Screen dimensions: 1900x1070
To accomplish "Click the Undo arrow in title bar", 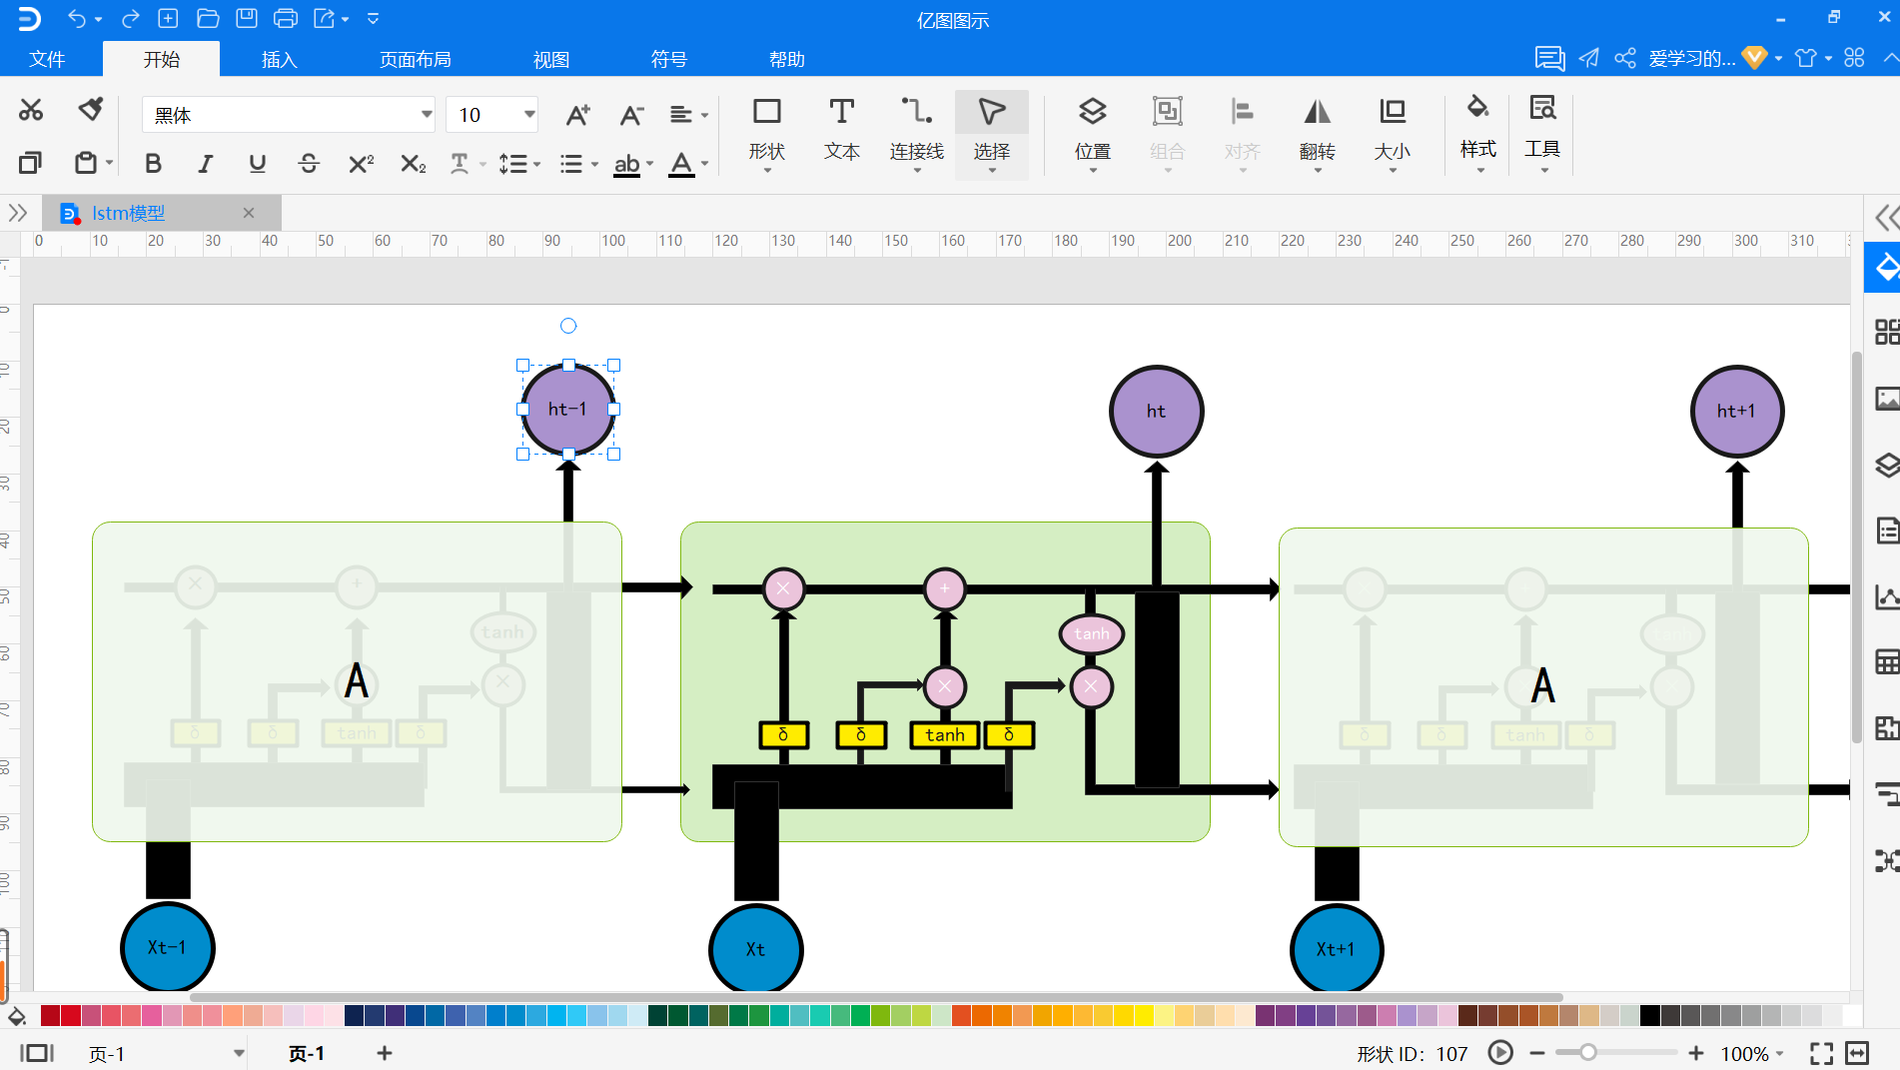I will [x=77, y=18].
